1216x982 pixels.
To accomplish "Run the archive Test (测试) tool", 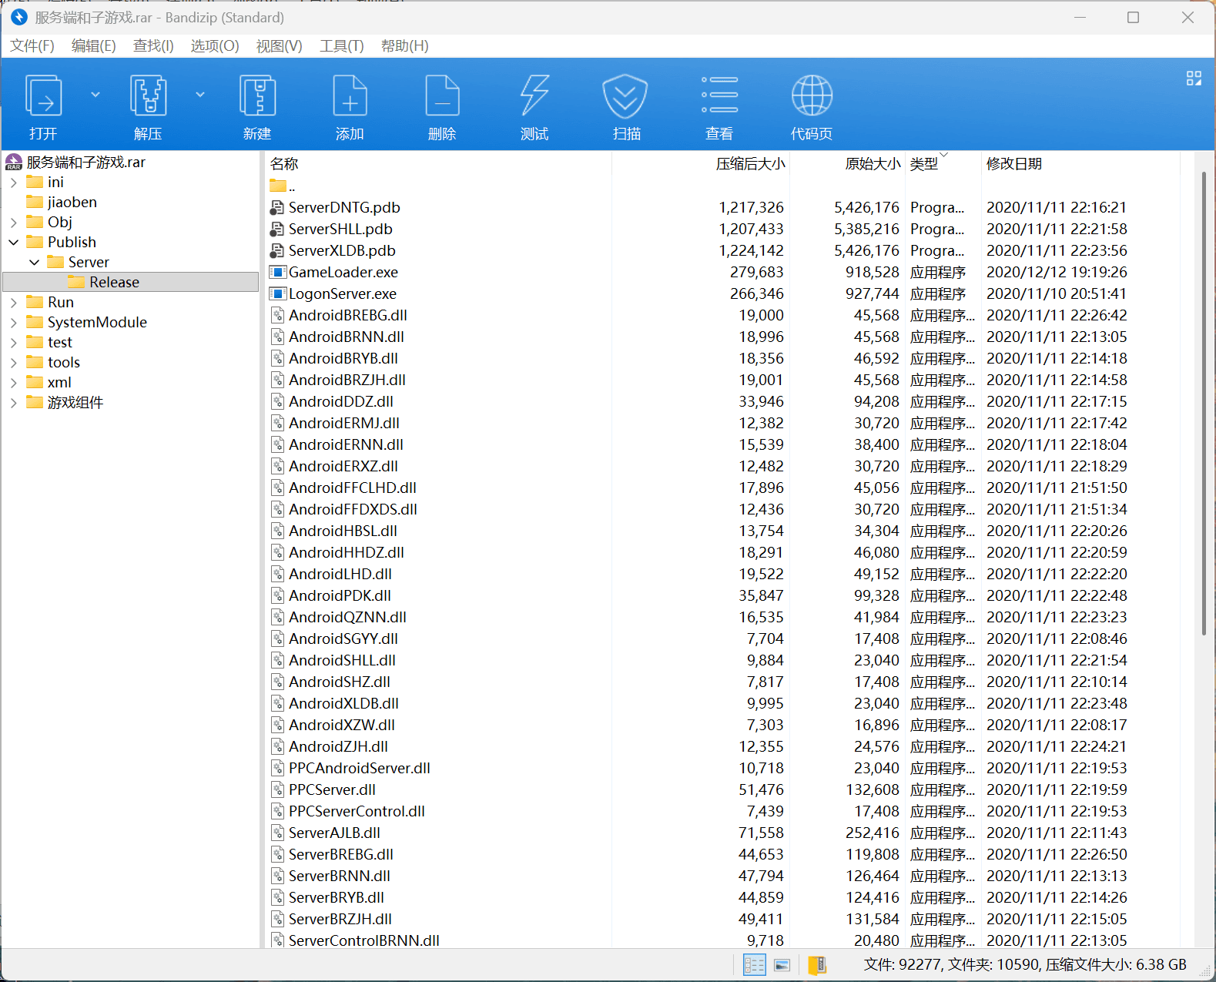I will 534,96.
